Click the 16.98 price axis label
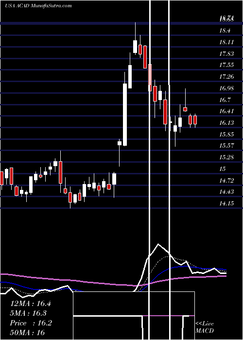This screenshot has width=243, height=340. tap(226, 88)
